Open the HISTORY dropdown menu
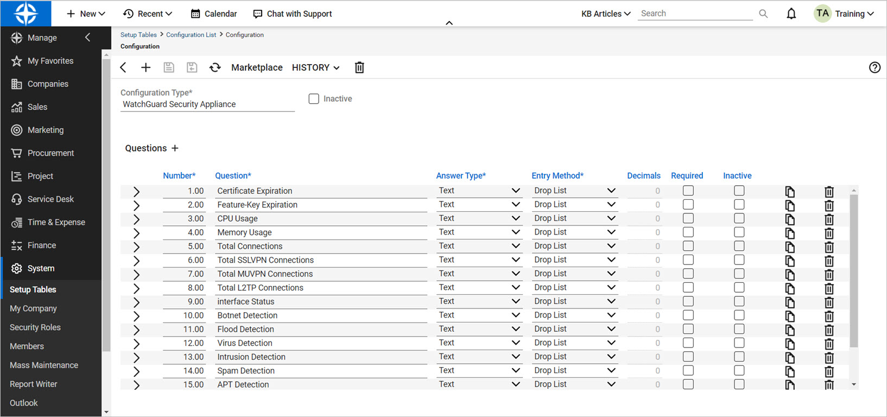Image resolution: width=887 pixels, height=417 pixels. pyautogui.click(x=315, y=67)
